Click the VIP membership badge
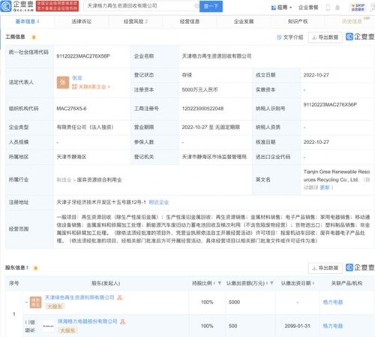The image size is (375, 337). pyautogui.click(x=358, y=8)
